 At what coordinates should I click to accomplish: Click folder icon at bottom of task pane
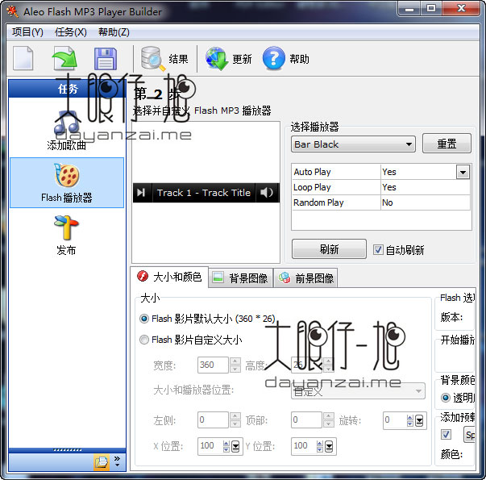pyautogui.click(x=102, y=462)
